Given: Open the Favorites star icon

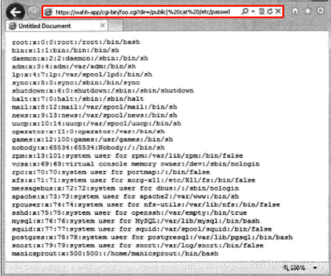Looking at the screenshot, I should pos(308,11).
